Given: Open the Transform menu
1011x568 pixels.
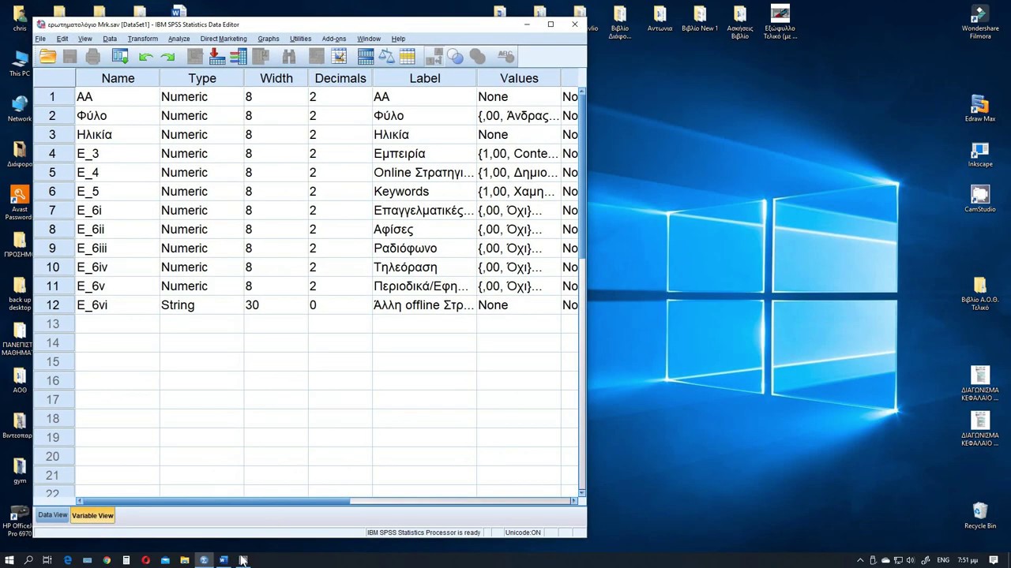Looking at the screenshot, I should (143, 39).
